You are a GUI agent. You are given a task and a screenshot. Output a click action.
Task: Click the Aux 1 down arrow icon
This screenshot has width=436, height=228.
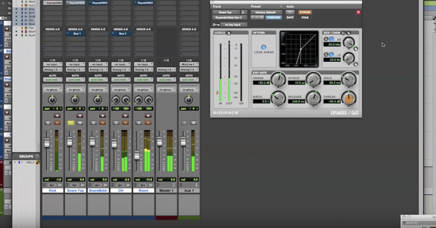coord(196,185)
